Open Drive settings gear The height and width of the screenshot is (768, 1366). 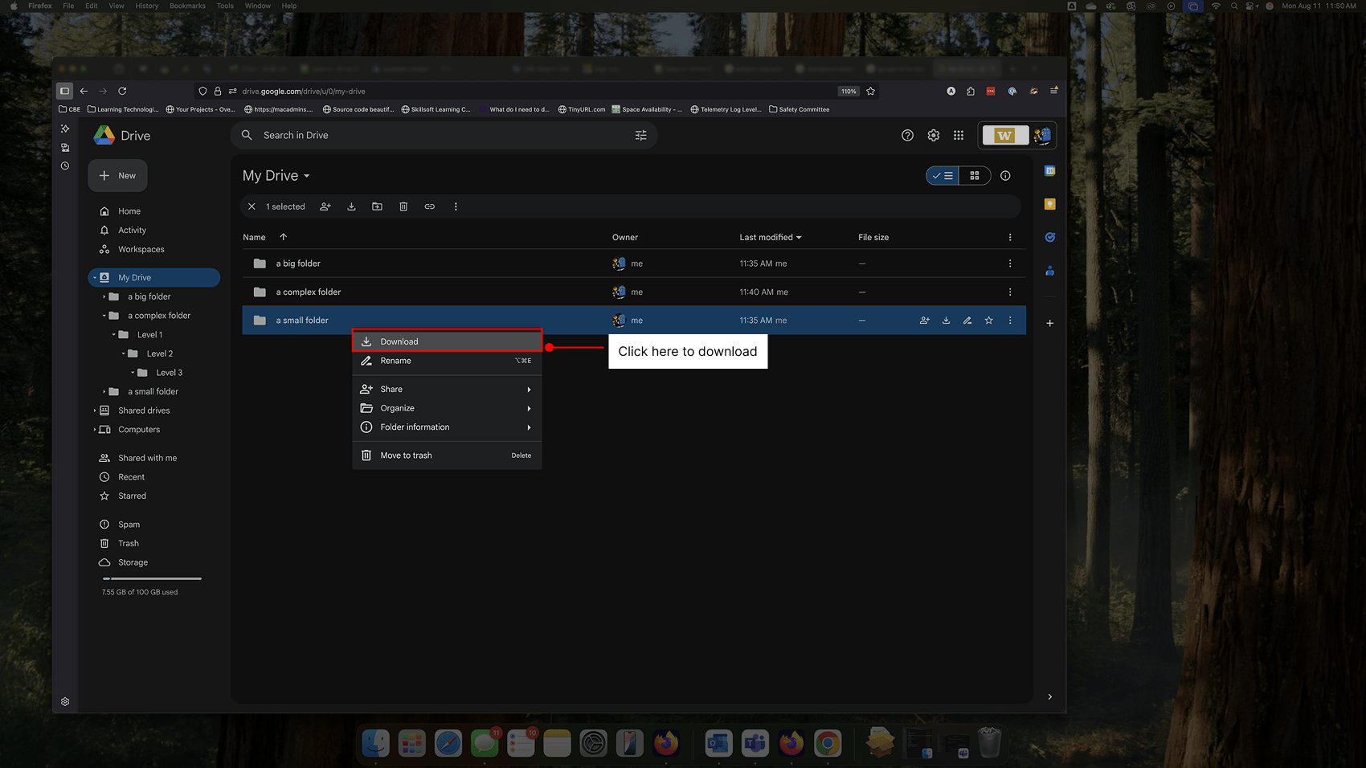934,135
